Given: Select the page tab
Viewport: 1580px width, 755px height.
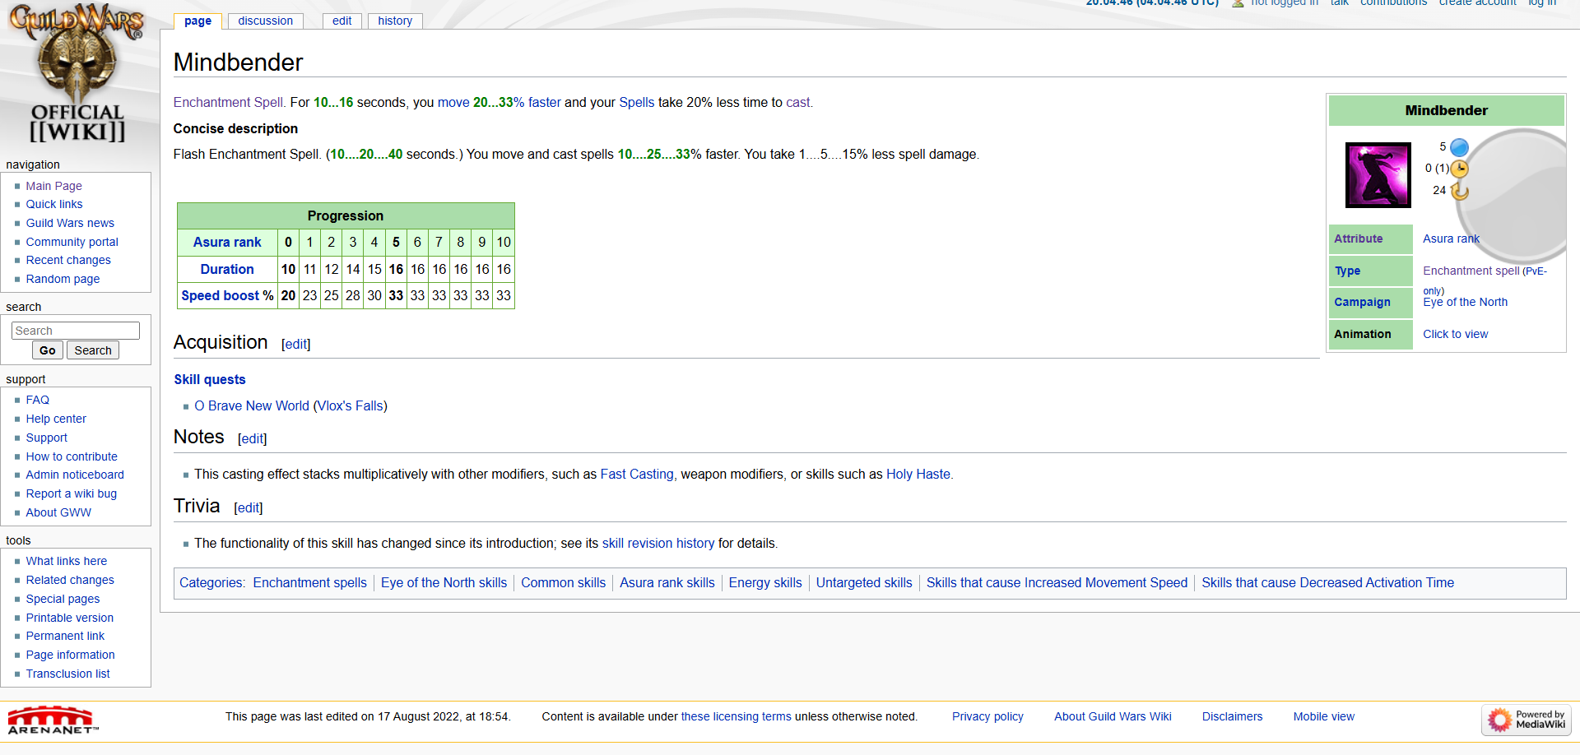Looking at the screenshot, I should [x=197, y=21].
